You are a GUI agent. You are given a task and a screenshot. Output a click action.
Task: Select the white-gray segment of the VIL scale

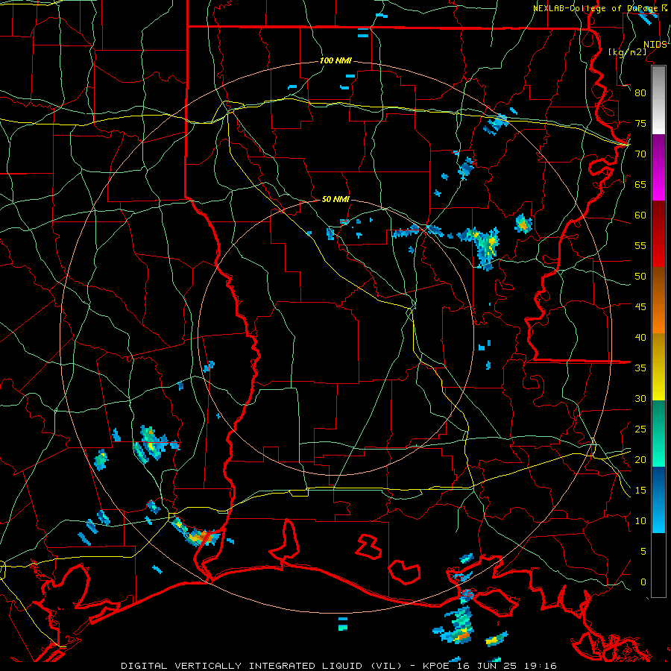coord(658,100)
